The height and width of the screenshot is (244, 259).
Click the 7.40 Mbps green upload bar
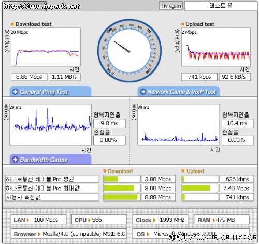[x=196, y=188]
